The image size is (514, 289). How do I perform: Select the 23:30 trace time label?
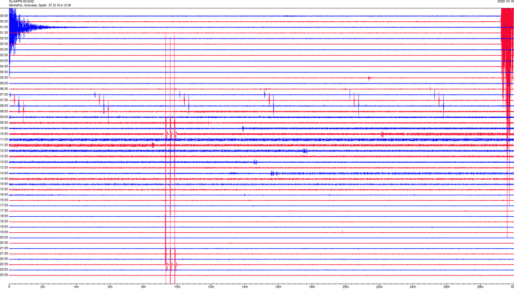(4, 275)
